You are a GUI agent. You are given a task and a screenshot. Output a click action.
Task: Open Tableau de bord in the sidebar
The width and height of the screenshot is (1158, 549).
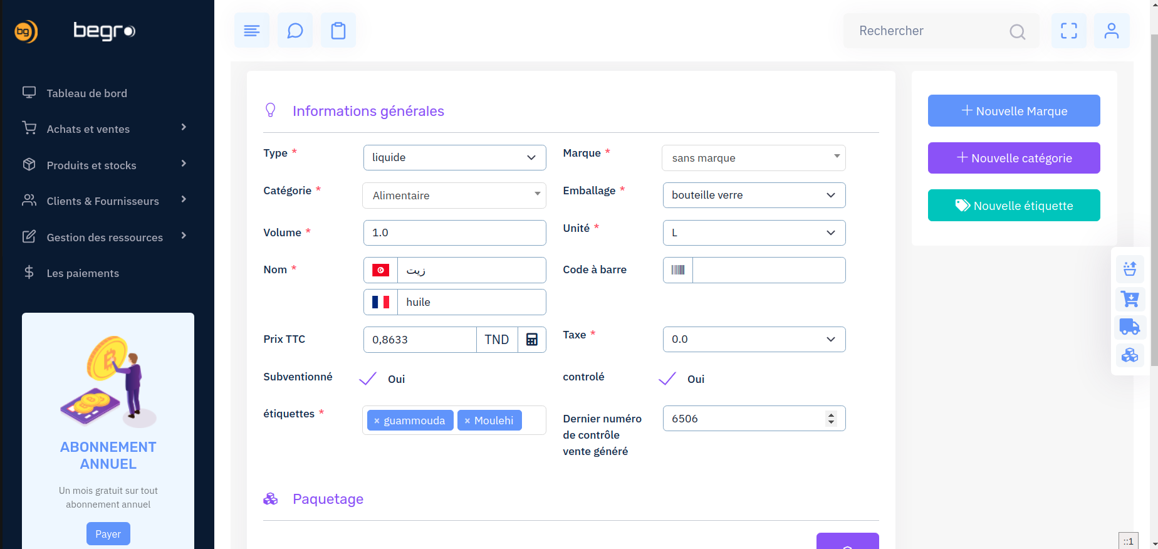coord(86,93)
